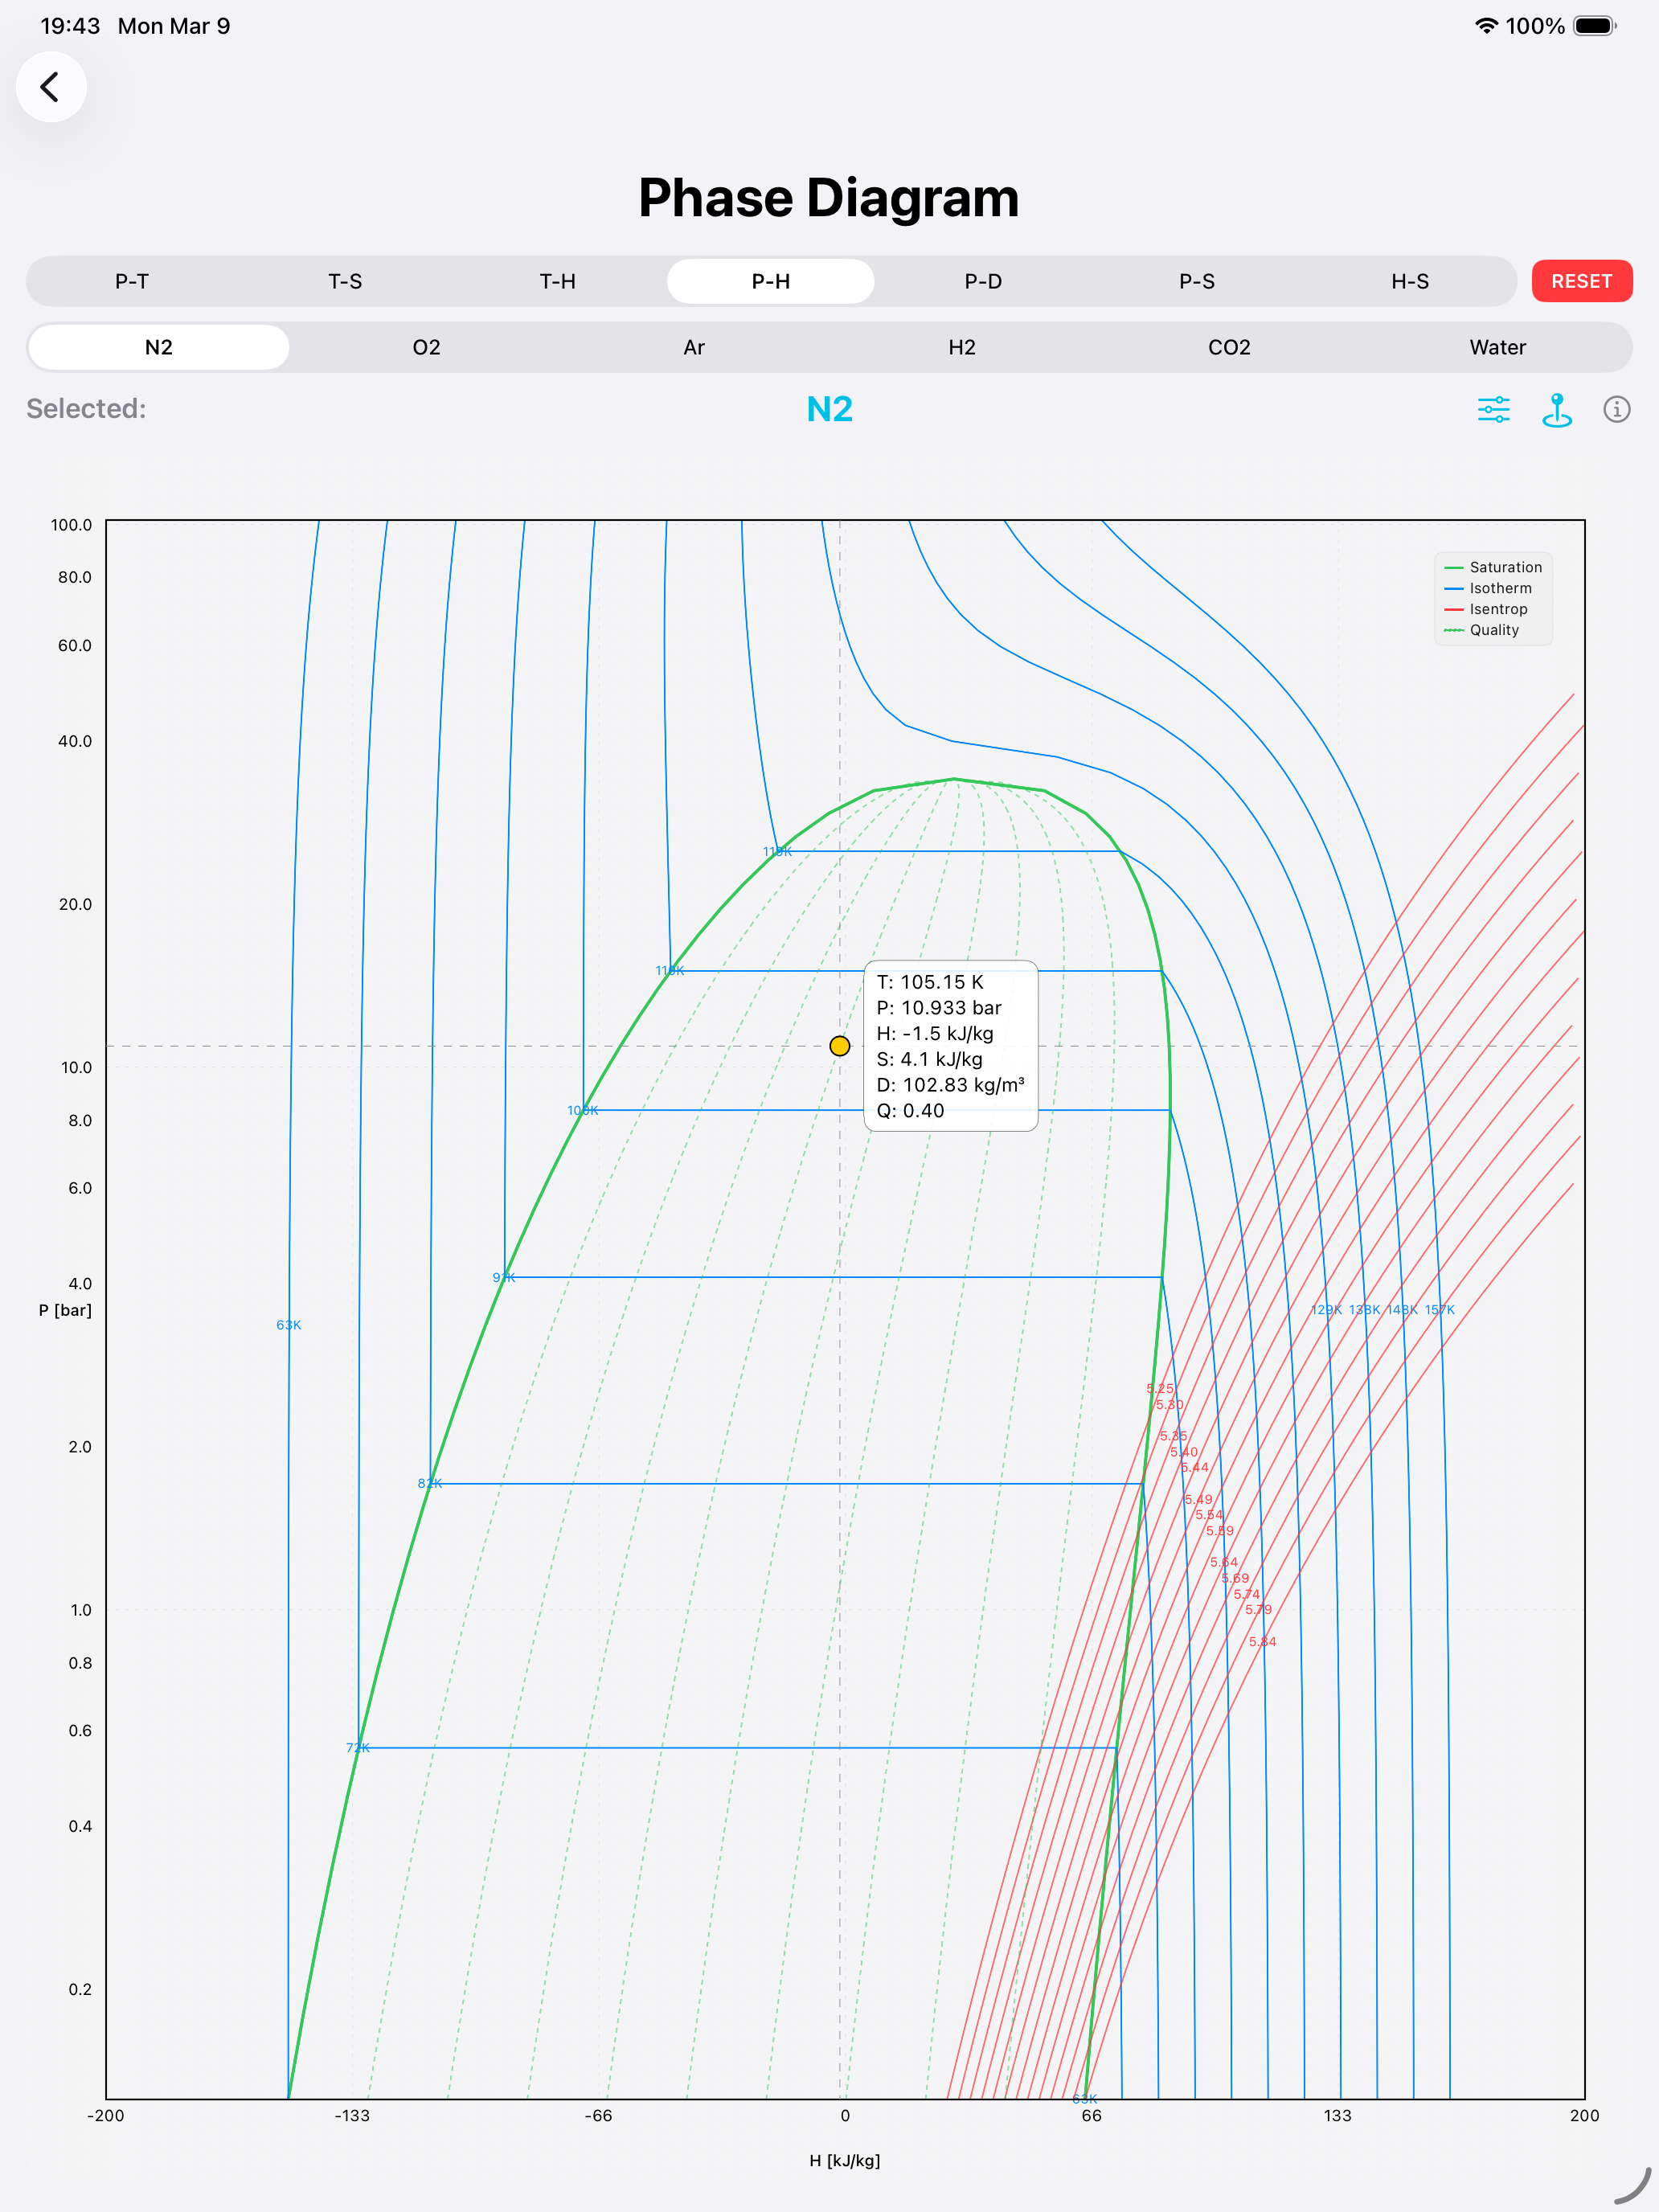Open the info circle icon
The width and height of the screenshot is (1659, 2212).
1616,409
